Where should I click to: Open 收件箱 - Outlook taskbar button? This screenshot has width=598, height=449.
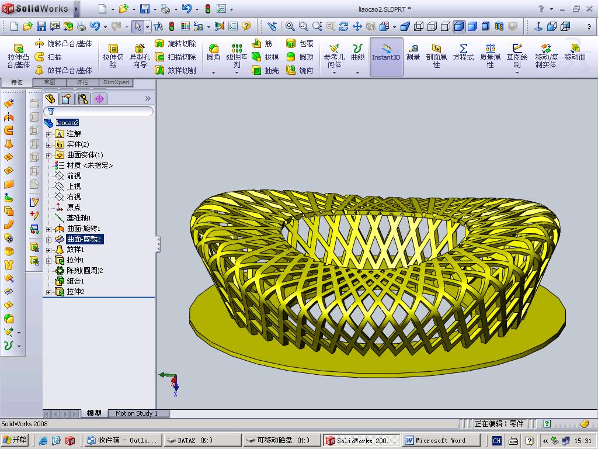[x=123, y=440]
